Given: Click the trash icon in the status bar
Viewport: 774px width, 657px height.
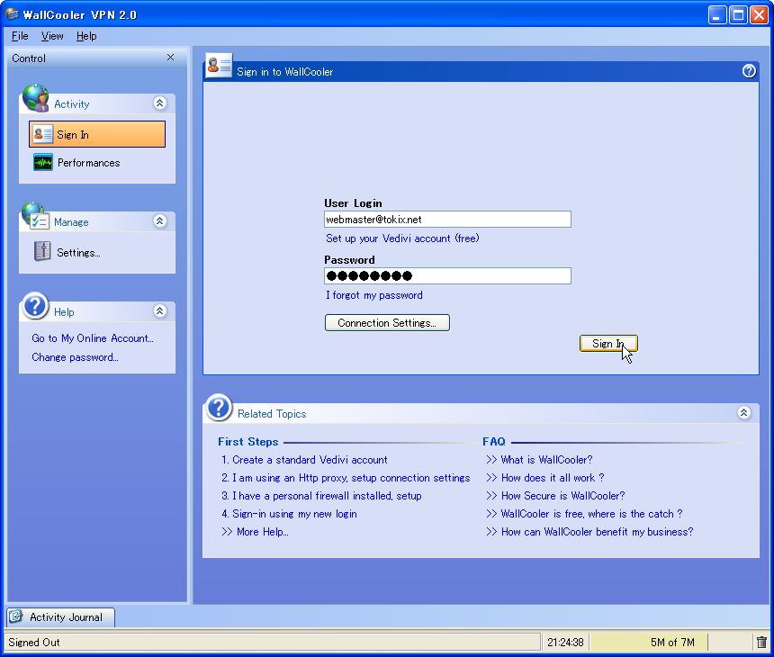Looking at the screenshot, I should (761, 642).
